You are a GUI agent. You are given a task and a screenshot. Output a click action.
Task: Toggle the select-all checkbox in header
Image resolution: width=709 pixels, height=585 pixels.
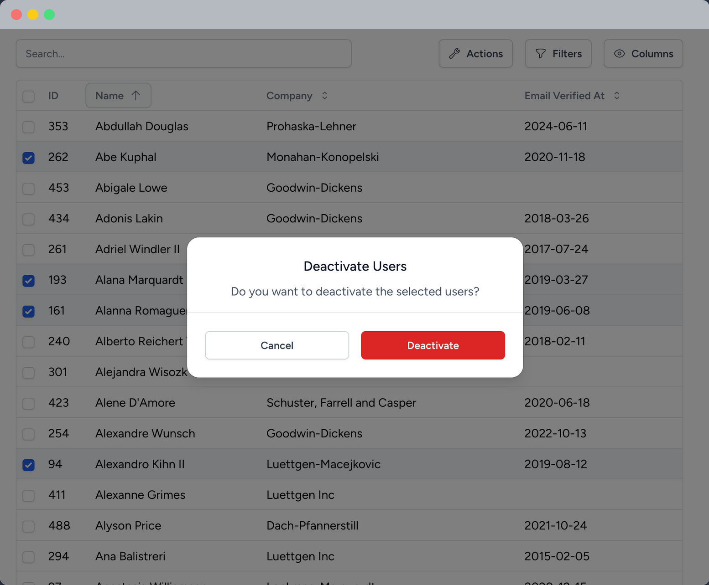[x=29, y=96]
